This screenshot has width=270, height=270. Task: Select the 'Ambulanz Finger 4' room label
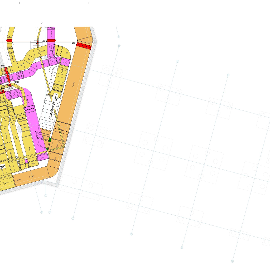point(52,106)
